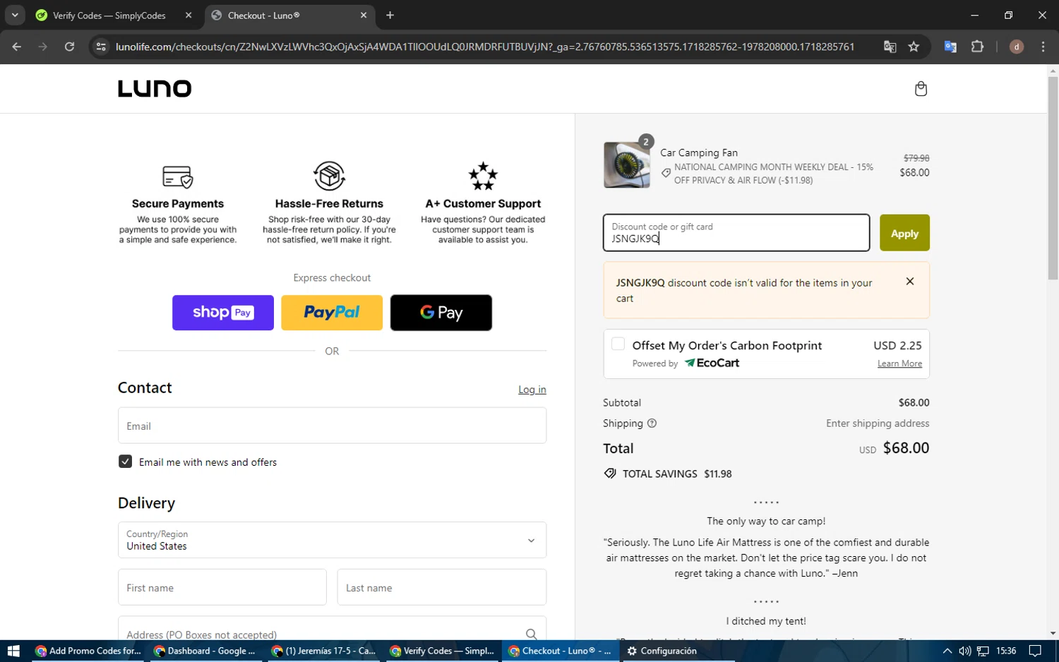Screen dimensions: 1059x662
Task: Uncheck Email me with news and offers
Action: pyautogui.click(x=125, y=462)
